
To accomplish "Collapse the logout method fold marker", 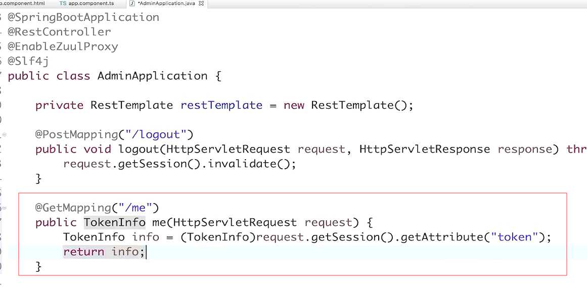I will click(4, 135).
